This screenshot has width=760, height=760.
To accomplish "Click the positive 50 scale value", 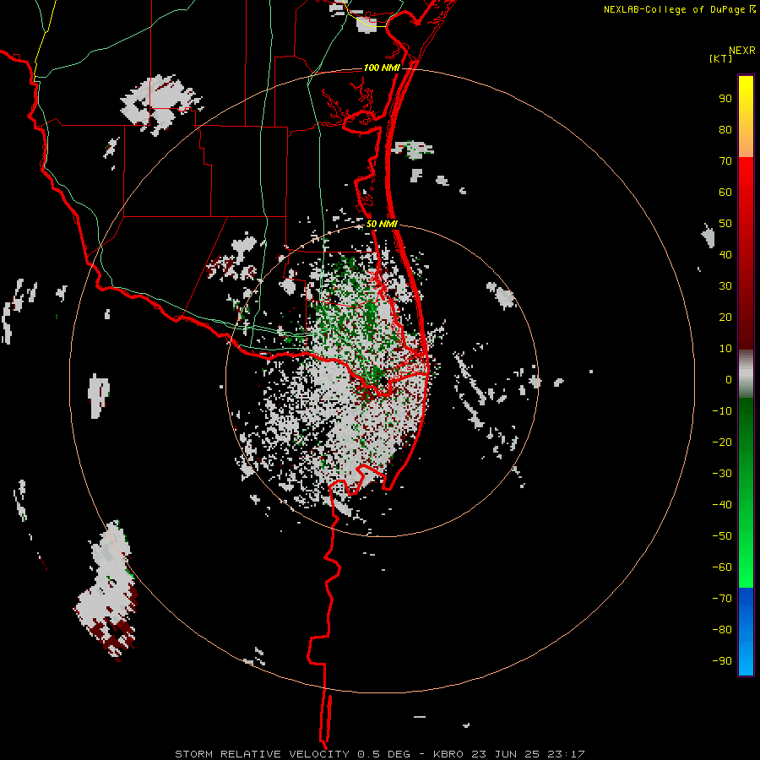I will pos(725,224).
